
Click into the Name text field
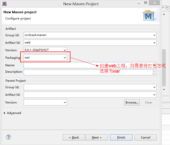60,65
